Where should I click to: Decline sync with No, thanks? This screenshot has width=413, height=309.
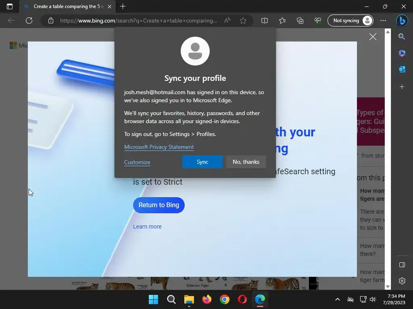[246, 162]
